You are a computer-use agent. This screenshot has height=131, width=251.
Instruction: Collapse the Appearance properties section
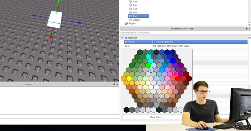122,38
